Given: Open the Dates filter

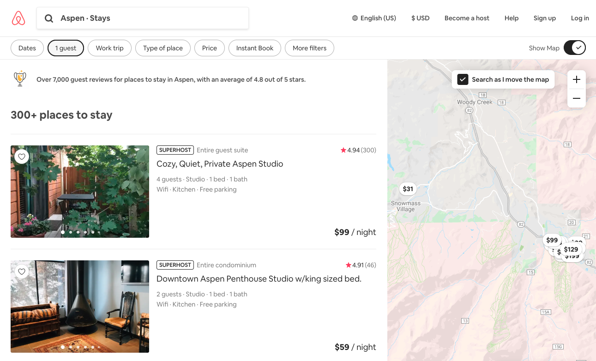Looking at the screenshot, I should pyautogui.click(x=27, y=48).
